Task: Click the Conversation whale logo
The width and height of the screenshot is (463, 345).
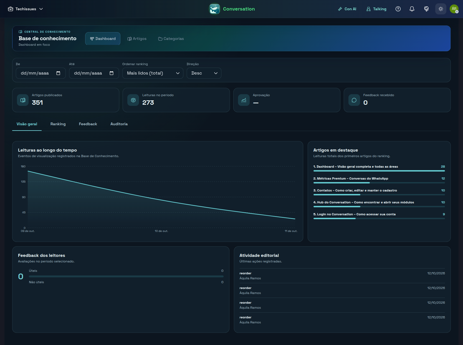Action: click(x=214, y=9)
